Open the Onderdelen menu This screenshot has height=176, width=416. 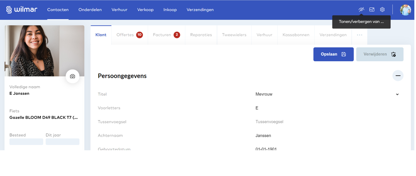[90, 10]
